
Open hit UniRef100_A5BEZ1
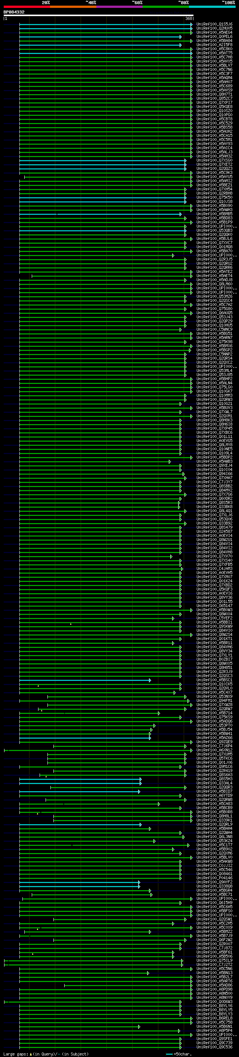(x=214, y=184)
